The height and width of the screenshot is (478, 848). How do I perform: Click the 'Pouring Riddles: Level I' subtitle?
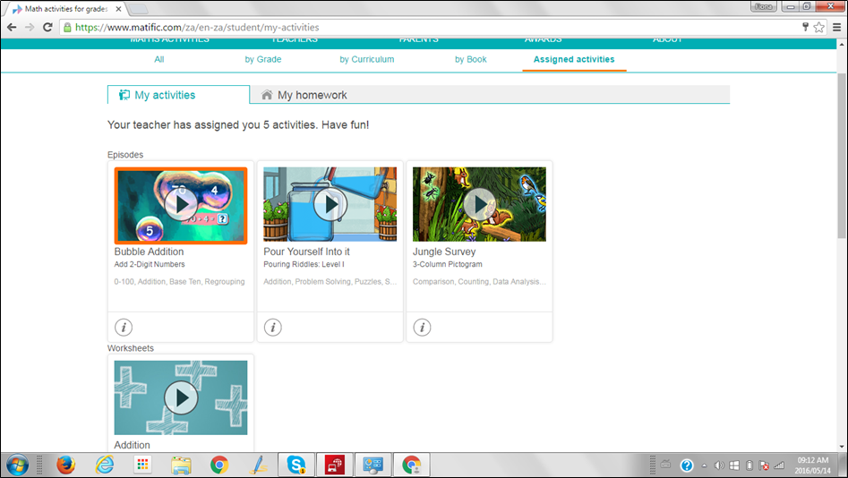point(304,264)
